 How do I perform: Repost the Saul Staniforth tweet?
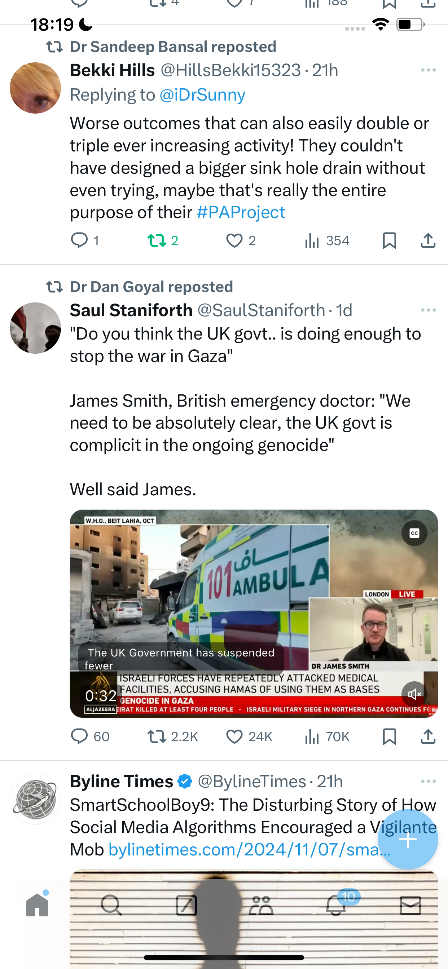click(172, 736)
